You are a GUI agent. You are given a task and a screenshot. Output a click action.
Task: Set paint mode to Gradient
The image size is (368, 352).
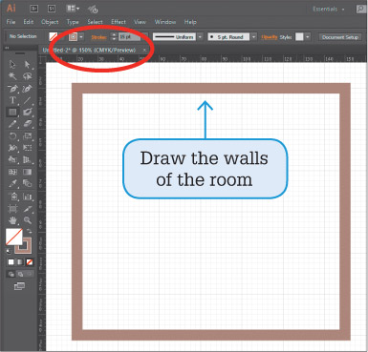click(x=20, y=262)
